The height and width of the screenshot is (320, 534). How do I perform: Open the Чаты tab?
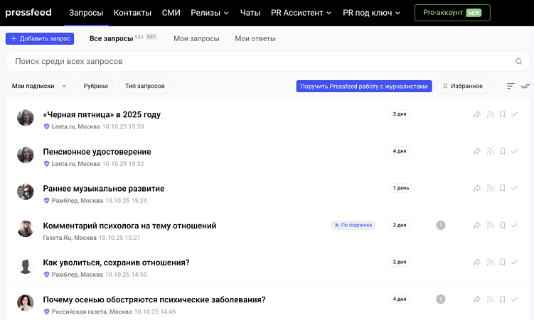(x=250, y=13)
